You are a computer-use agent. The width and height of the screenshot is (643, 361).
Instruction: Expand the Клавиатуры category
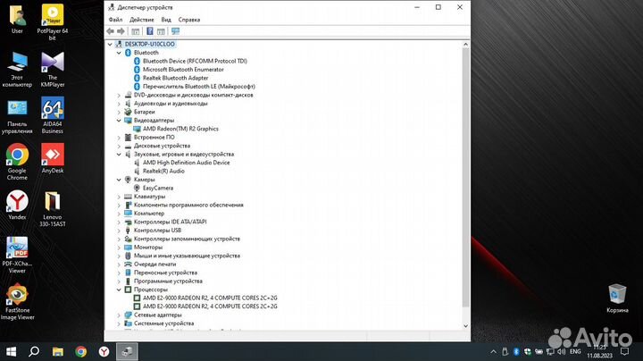[119, 197]
